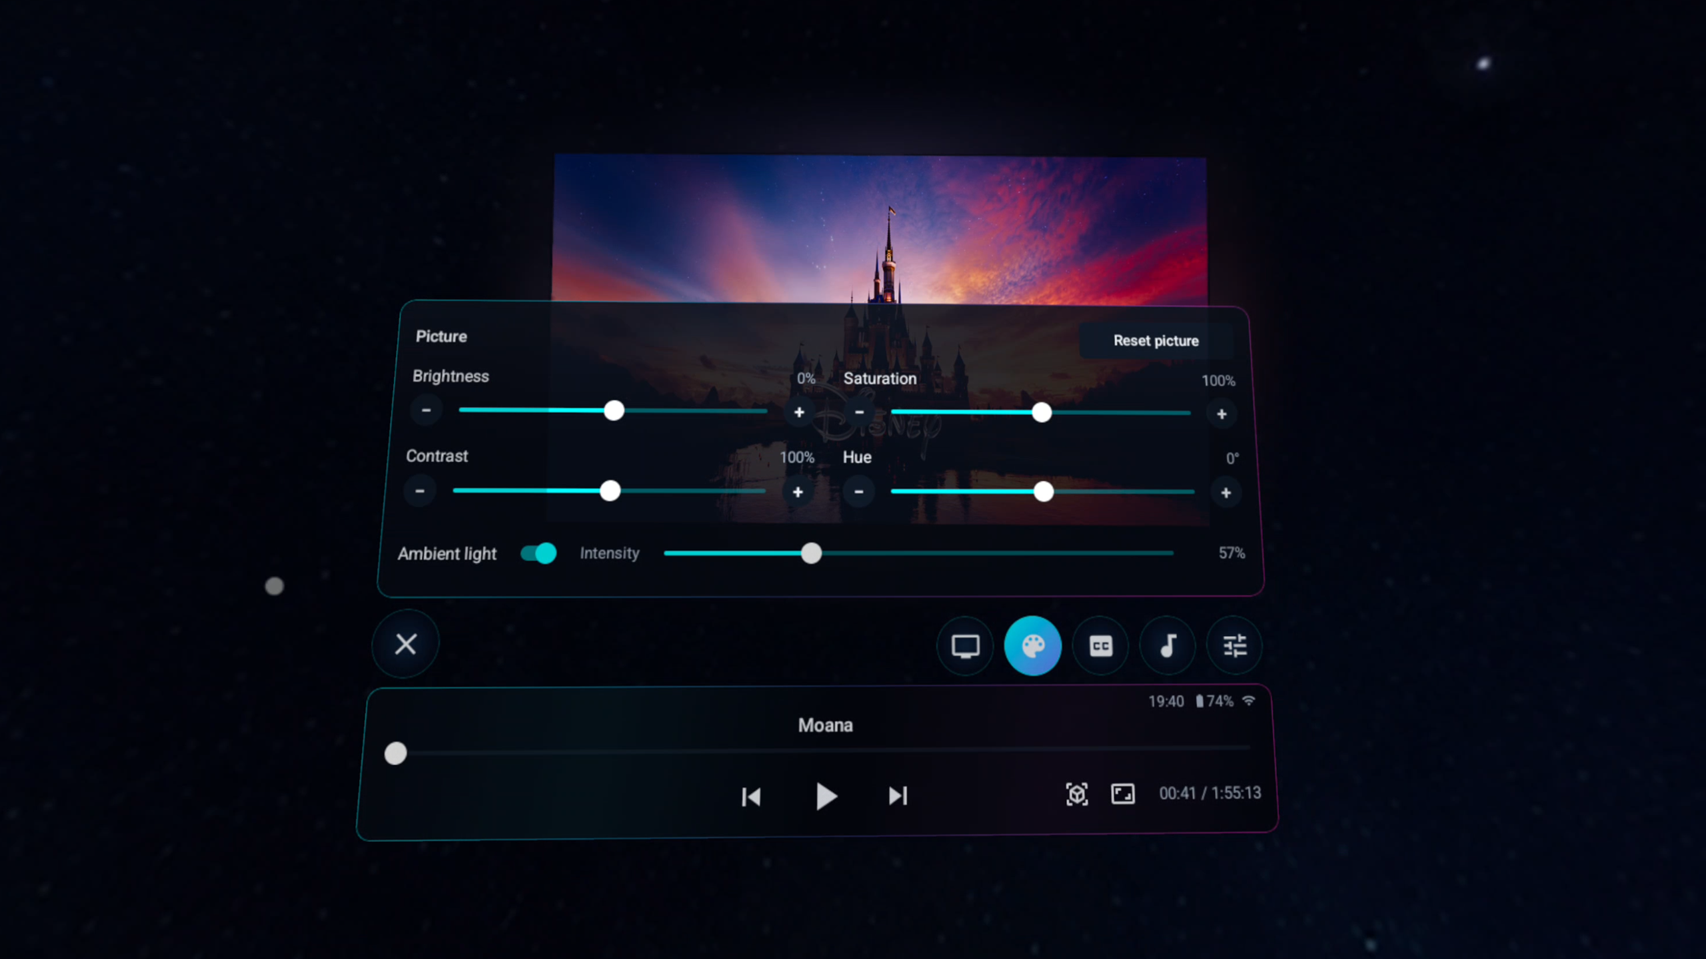Open the advanced tuning sliders icon

click(x=1235, y=645)
